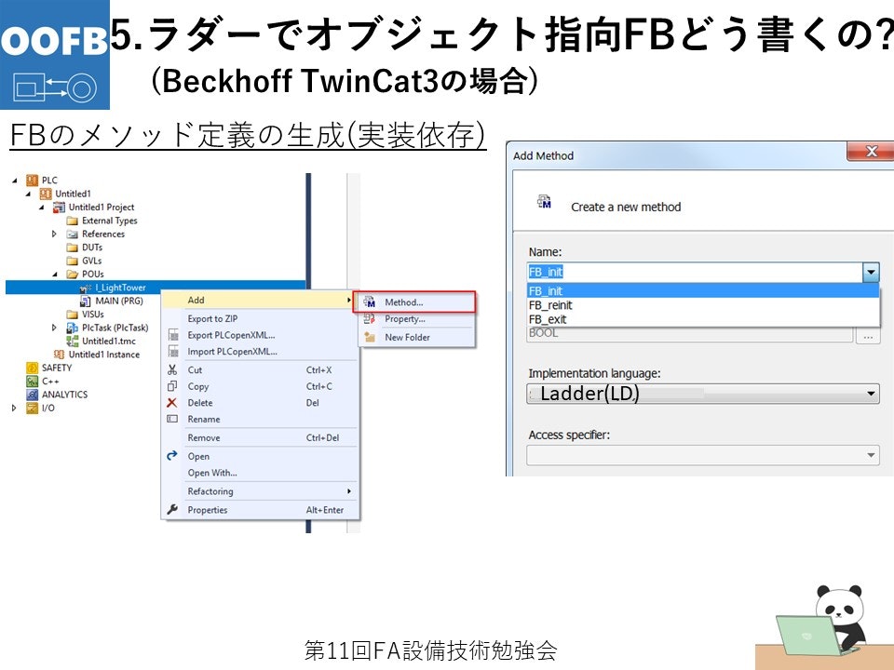Click the Import PLCopenXML icon
This screenshot has height=670, width=894.
click(173, 352)
